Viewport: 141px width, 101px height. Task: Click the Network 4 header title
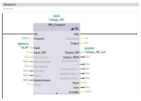coord(10,5)
